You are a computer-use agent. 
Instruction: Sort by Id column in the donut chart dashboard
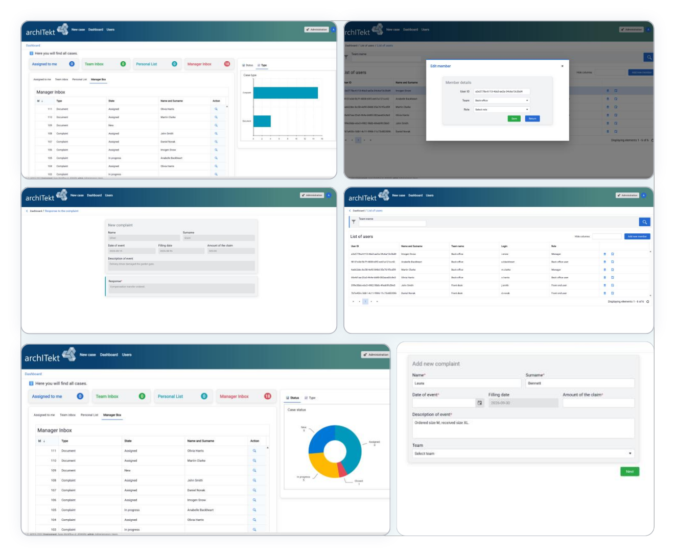[x=41, y=441]
